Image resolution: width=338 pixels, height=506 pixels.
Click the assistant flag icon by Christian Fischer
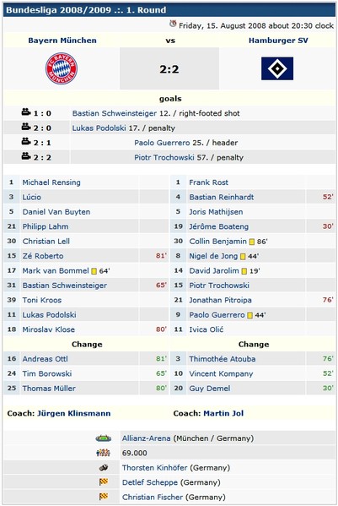[104, 497]
